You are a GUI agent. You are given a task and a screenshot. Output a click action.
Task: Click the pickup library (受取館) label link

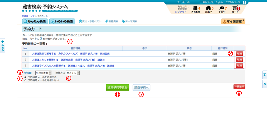(28, 73)
